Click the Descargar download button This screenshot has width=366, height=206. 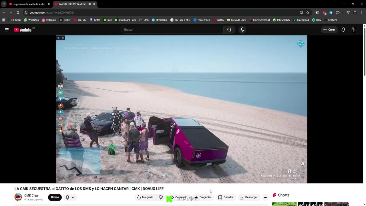point(249,197)
